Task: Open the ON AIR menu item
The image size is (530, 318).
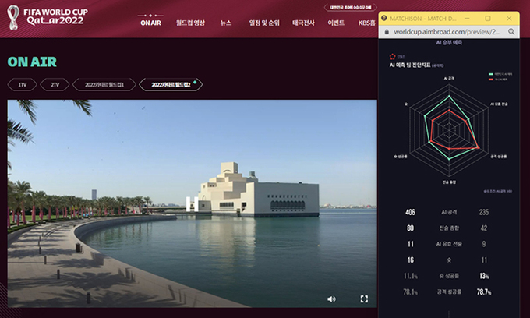Action: [150, 23]
